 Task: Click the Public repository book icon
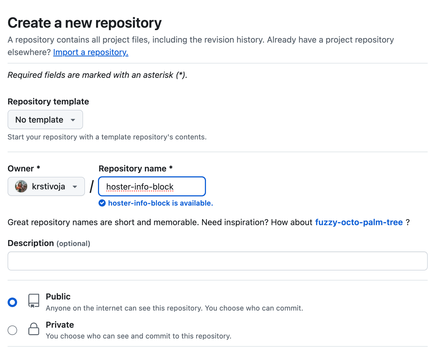pos(34,301)
